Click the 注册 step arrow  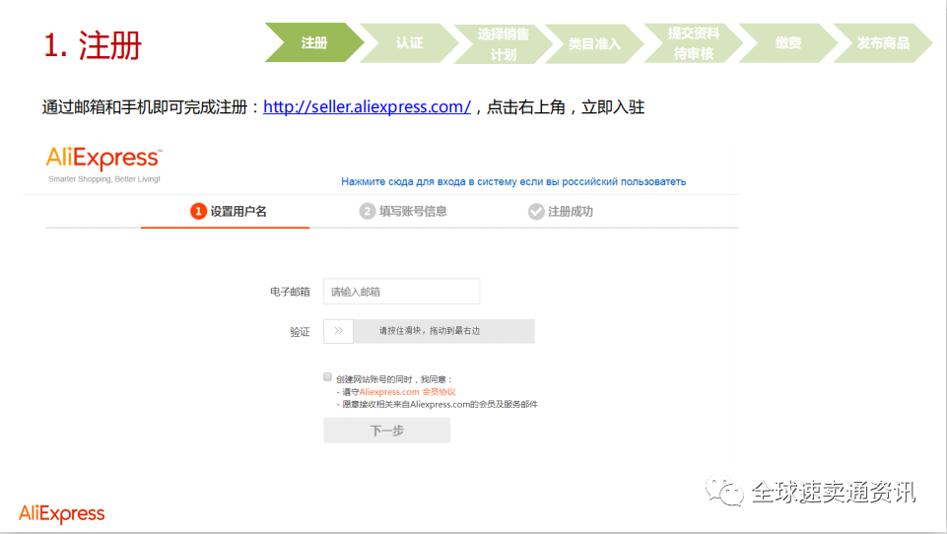[314, 43]
